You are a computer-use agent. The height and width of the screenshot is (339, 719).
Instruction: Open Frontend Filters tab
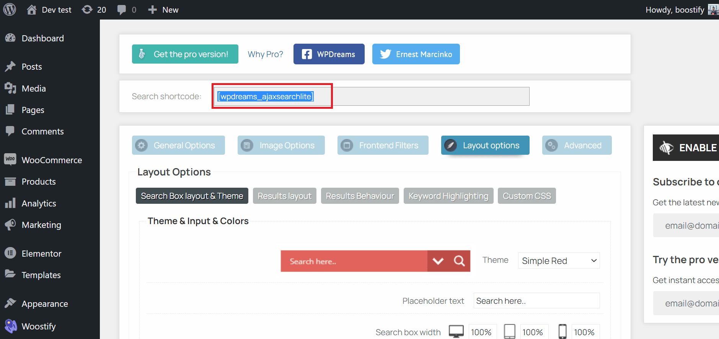(383, 145)
